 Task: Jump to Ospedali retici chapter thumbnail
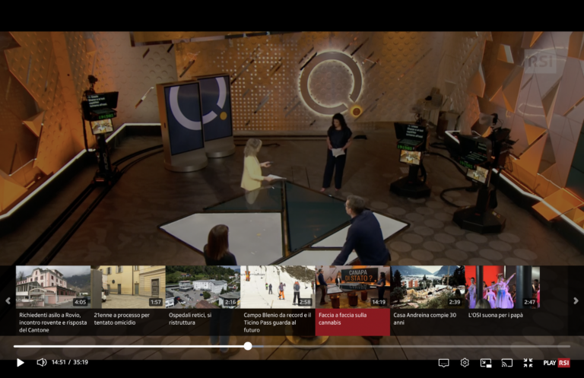pos(202,287)
